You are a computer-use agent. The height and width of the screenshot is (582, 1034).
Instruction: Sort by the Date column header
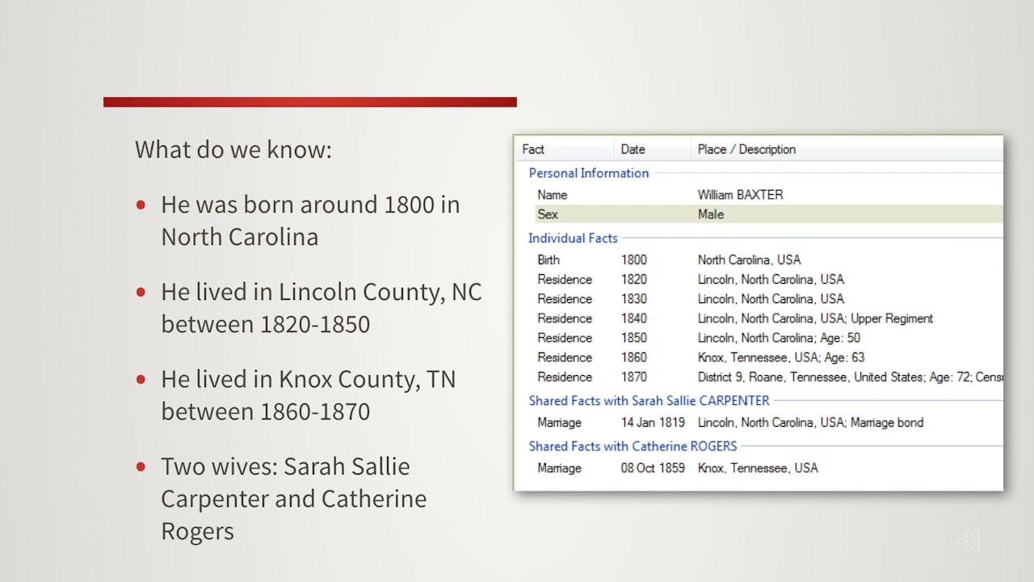632,150
